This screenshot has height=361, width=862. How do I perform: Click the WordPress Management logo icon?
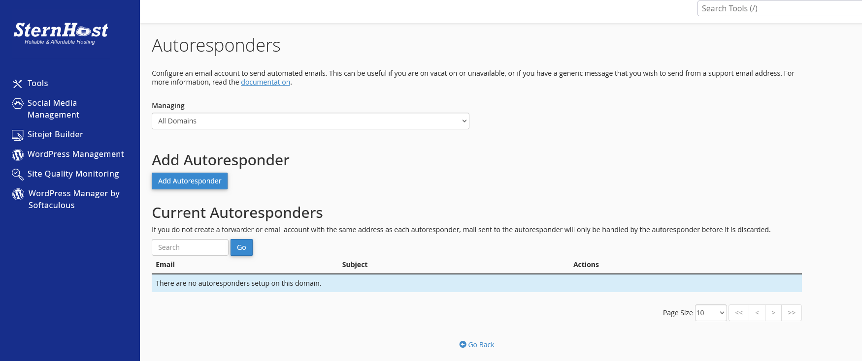(18, 155)
